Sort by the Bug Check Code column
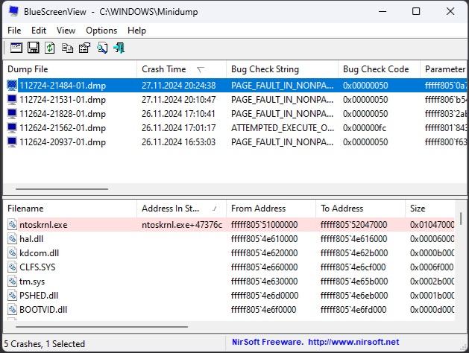This screenshot has width=469, height=353. click(x=379, y=69)
